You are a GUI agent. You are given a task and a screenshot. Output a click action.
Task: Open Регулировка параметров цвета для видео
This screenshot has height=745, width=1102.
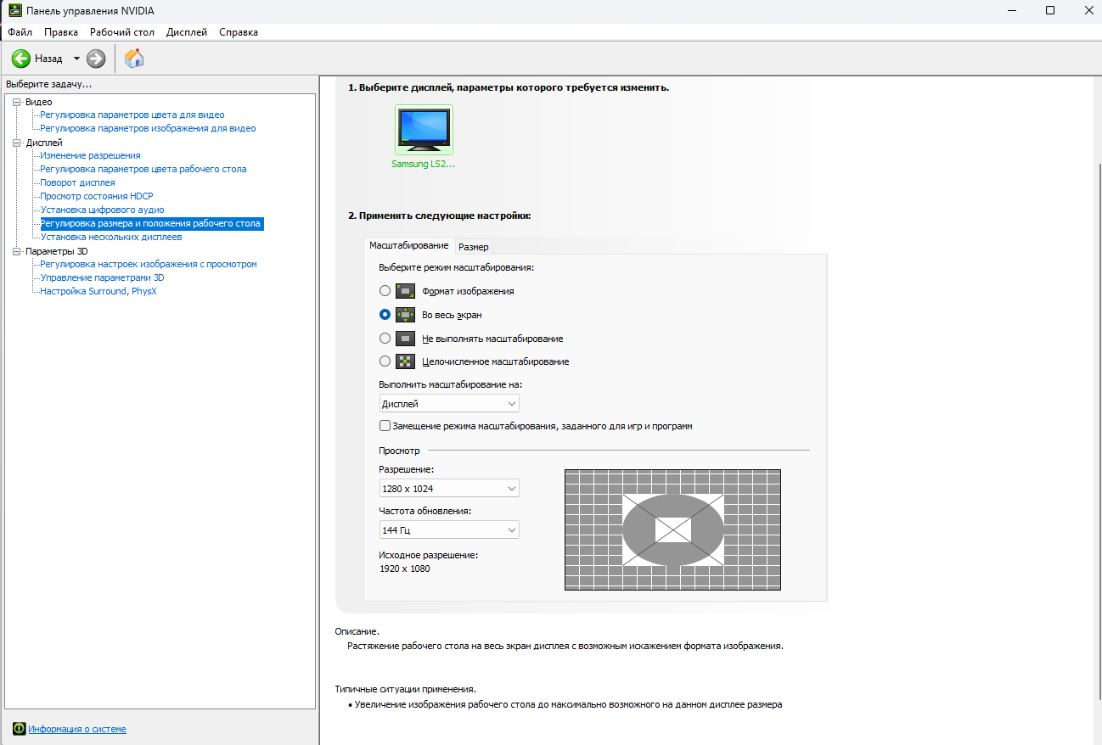(132, 115)
